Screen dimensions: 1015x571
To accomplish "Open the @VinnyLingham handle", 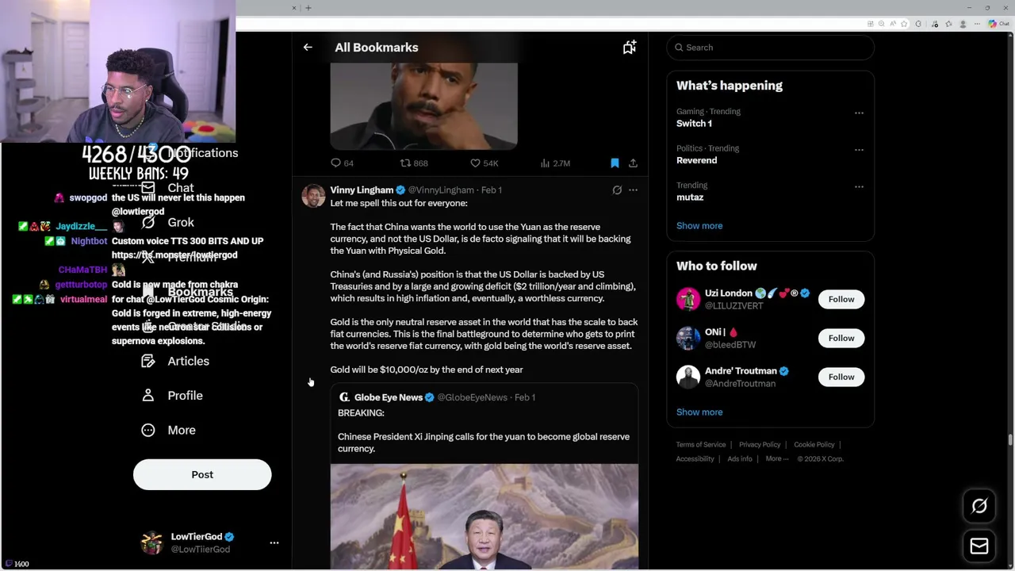I will pyautogui.click(x=441, y=190).
